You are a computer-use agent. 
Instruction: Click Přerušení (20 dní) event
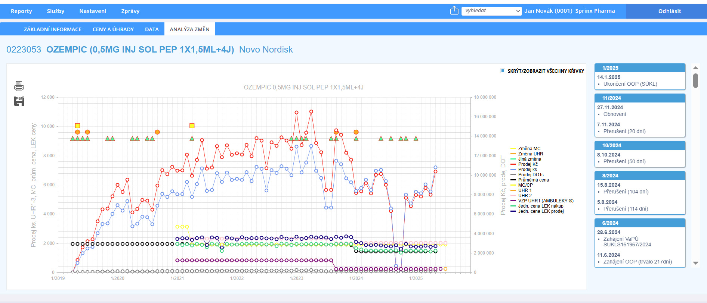[624, 131]
